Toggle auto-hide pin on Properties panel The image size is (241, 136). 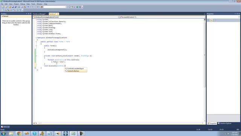pyautogui.click(x=237, y=14)
